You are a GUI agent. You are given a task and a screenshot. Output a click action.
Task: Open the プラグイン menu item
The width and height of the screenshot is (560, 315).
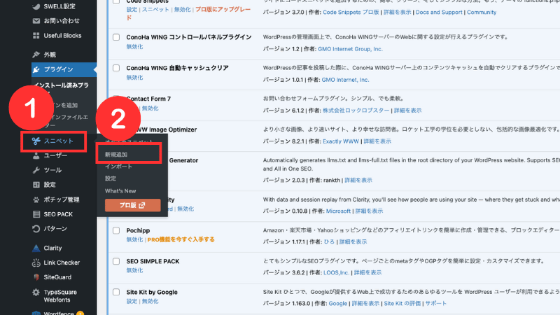pos(64,69)
